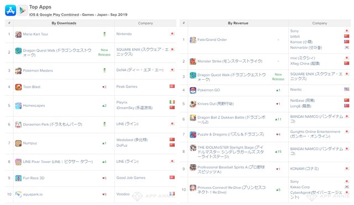354x205 pixels.
Task: Click the Turkey flag next to Peak Games
Action: 172,86
